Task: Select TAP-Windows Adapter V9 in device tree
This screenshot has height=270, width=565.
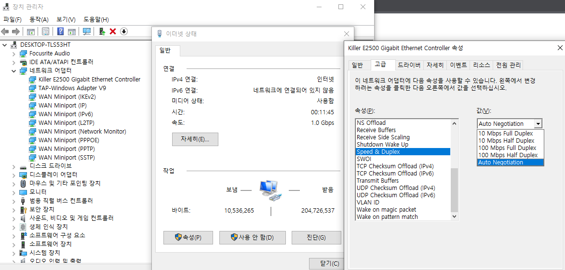Action: (72, 88)
